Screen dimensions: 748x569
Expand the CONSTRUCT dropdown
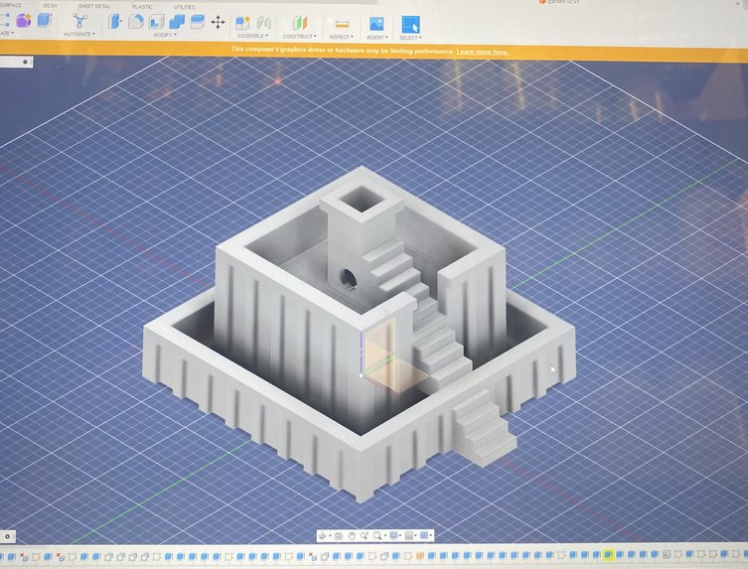tap(300, 37)
